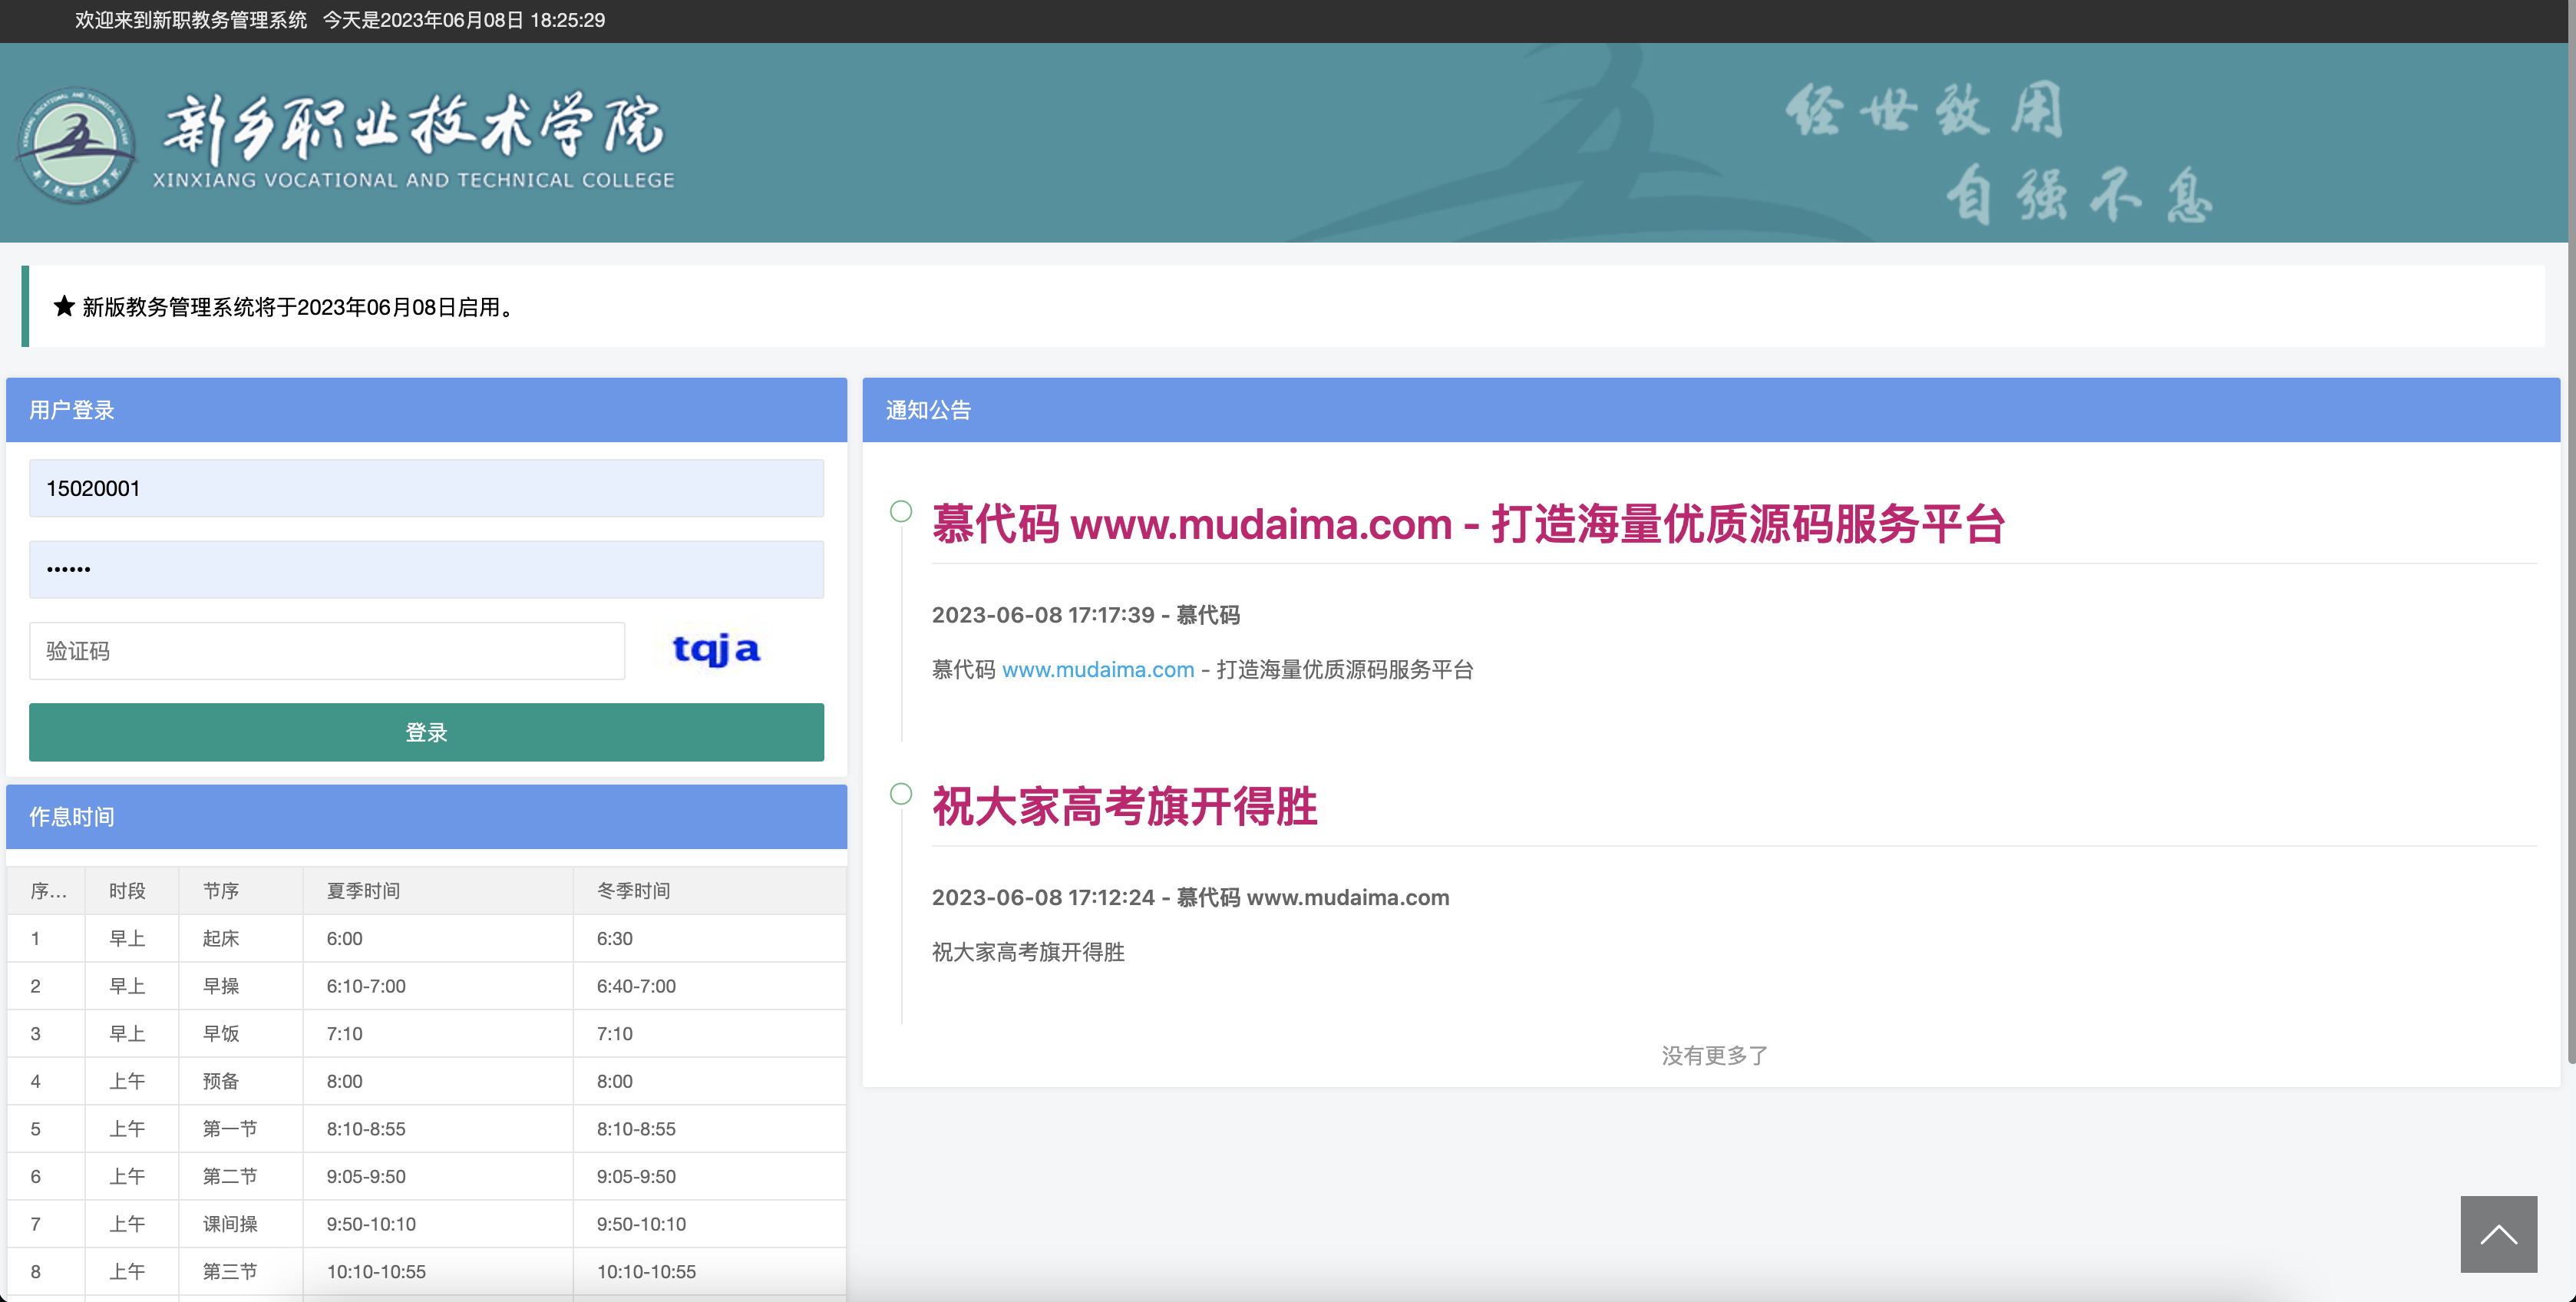Click the timeline circle beside 慕代码 notice
2576x1302 pixels.
click(x=901, y=511)
